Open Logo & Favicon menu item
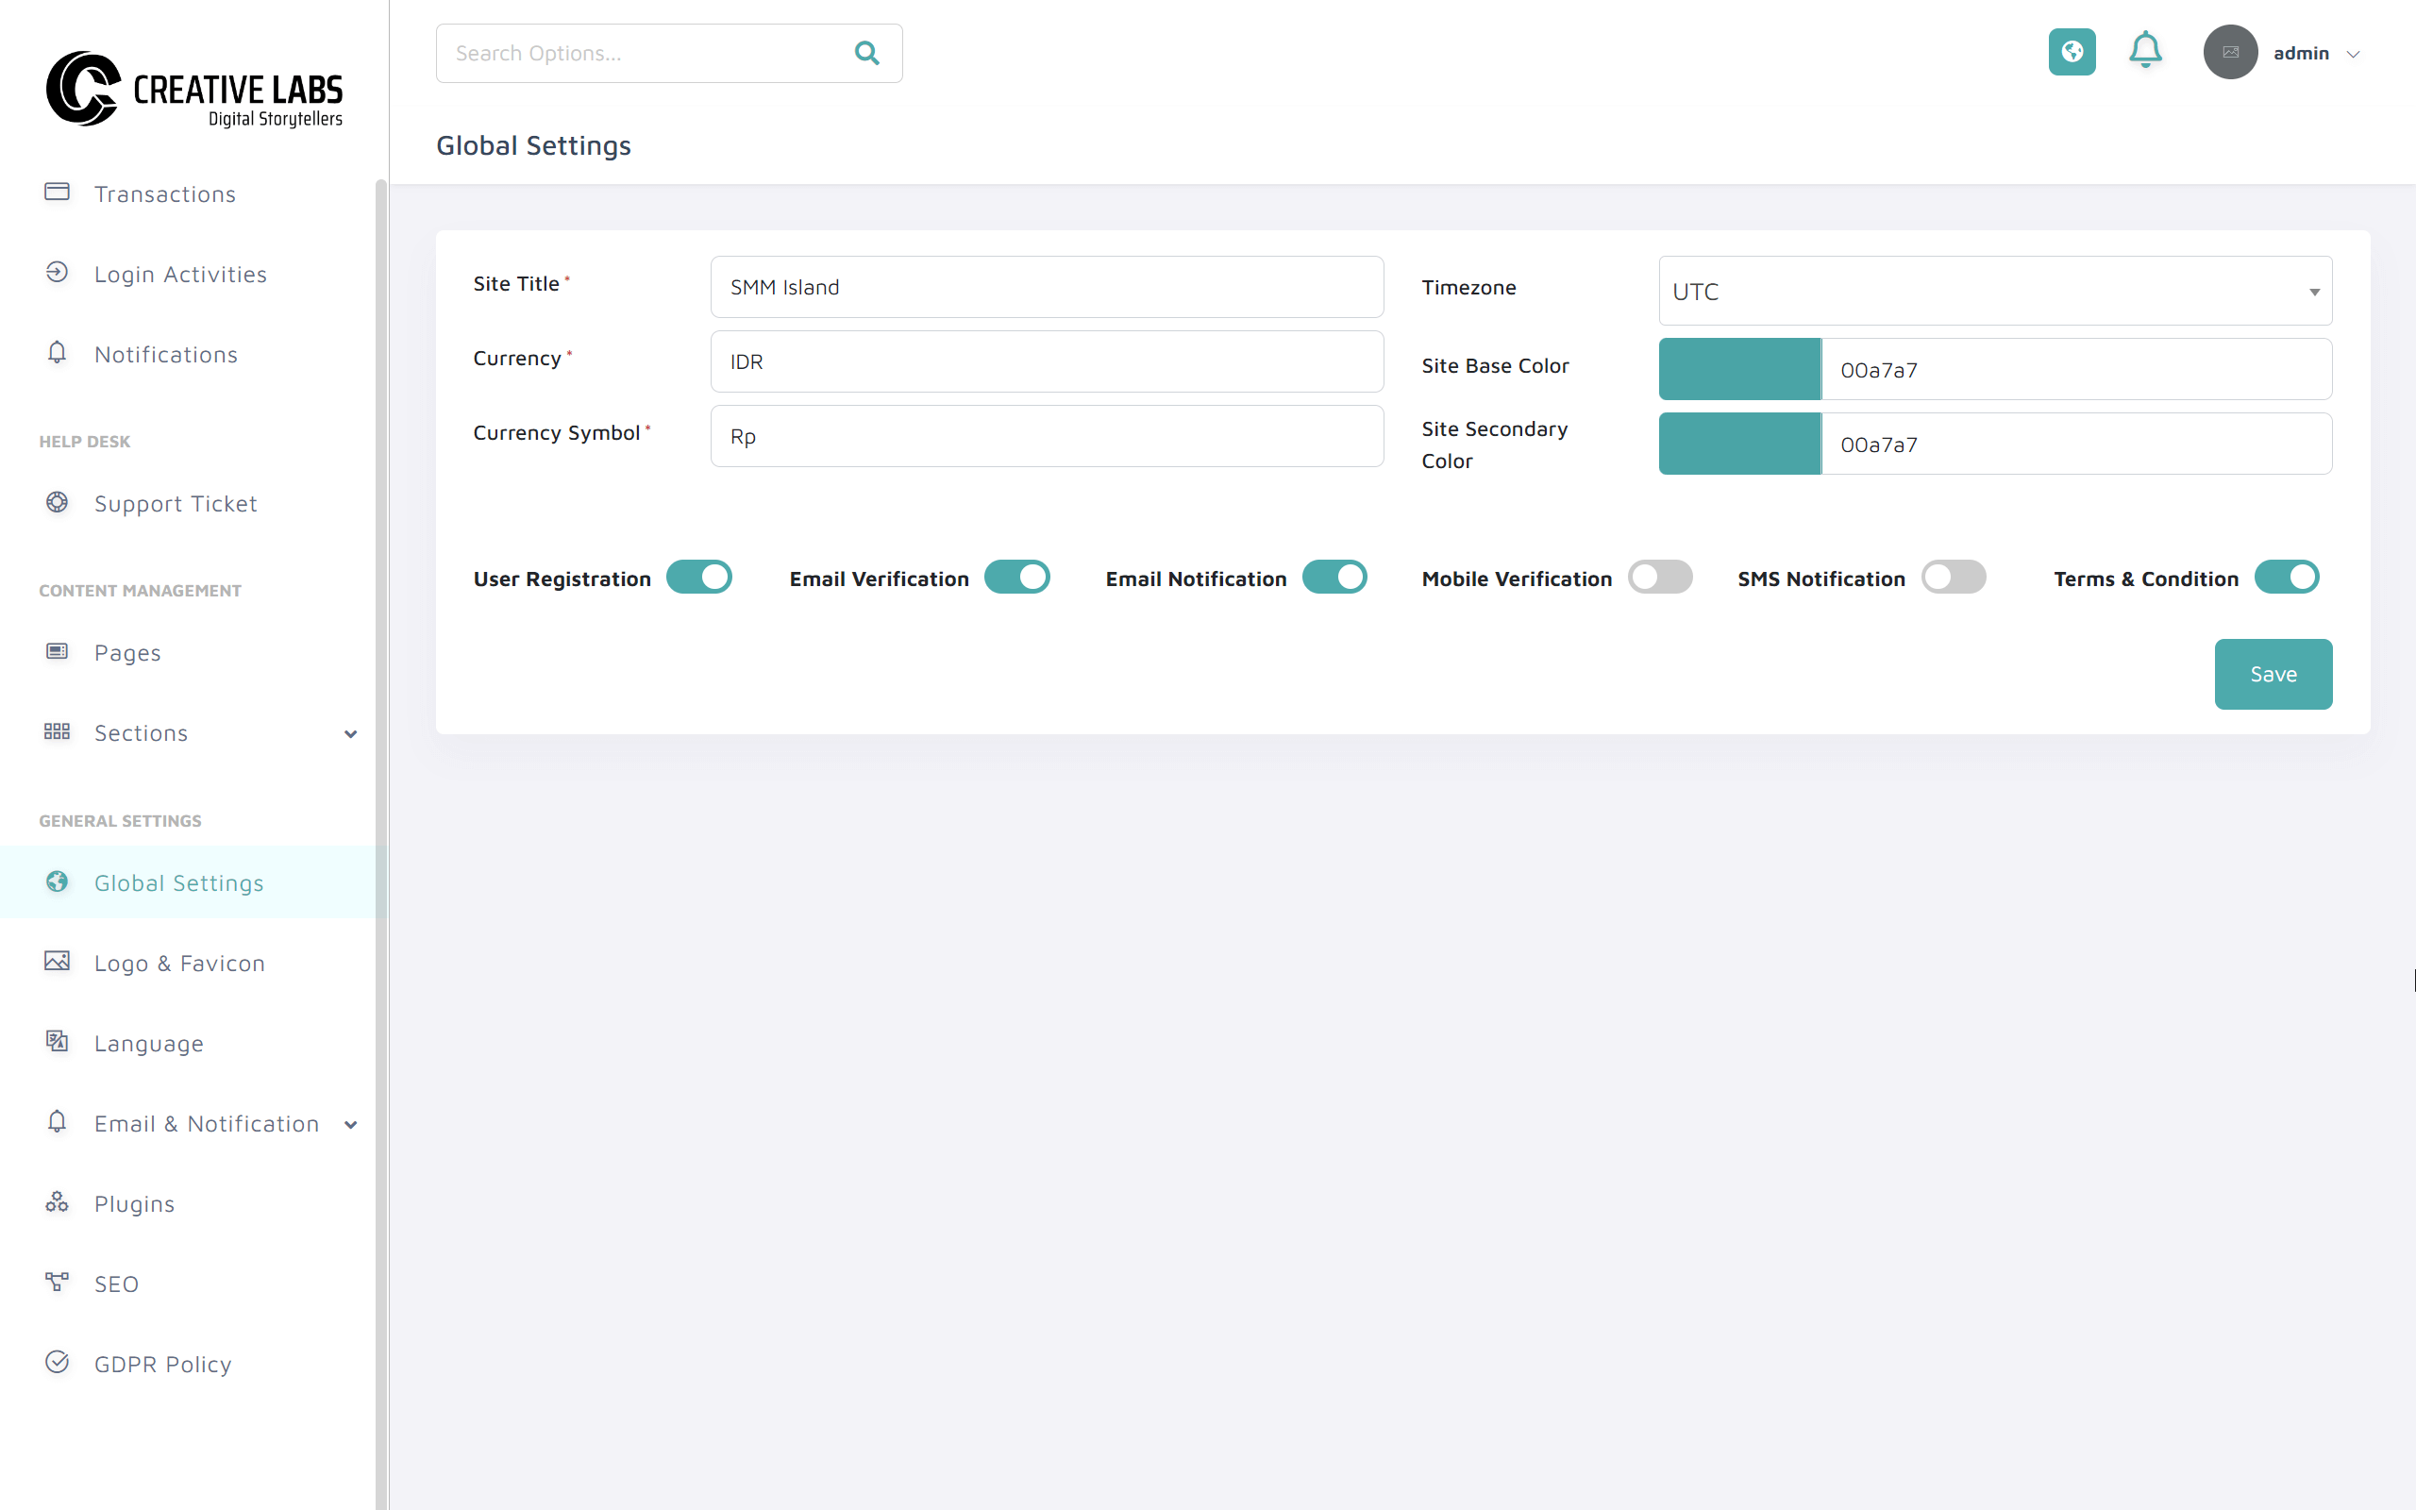This screenshot has height=1510, width=2416. (x=179, y=963)
